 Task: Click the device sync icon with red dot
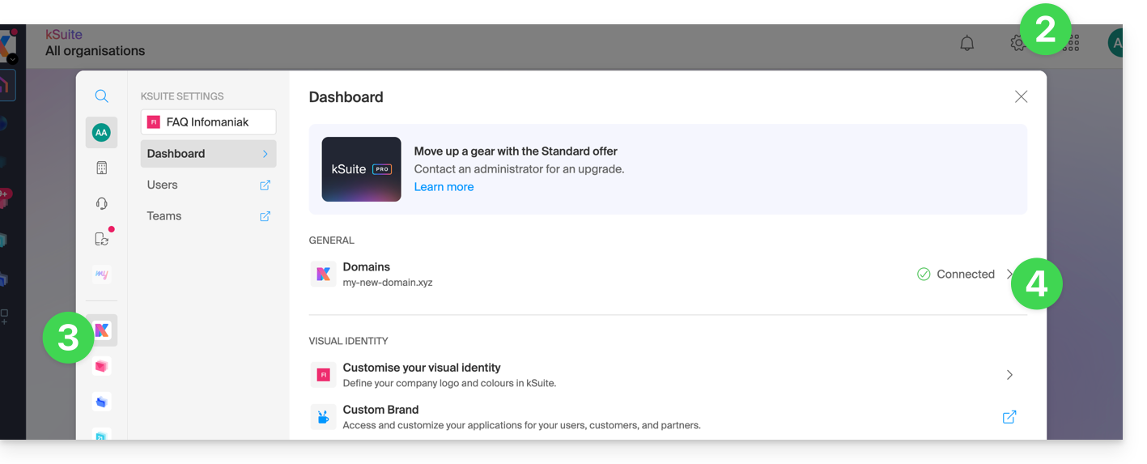[x=101, y=239]
